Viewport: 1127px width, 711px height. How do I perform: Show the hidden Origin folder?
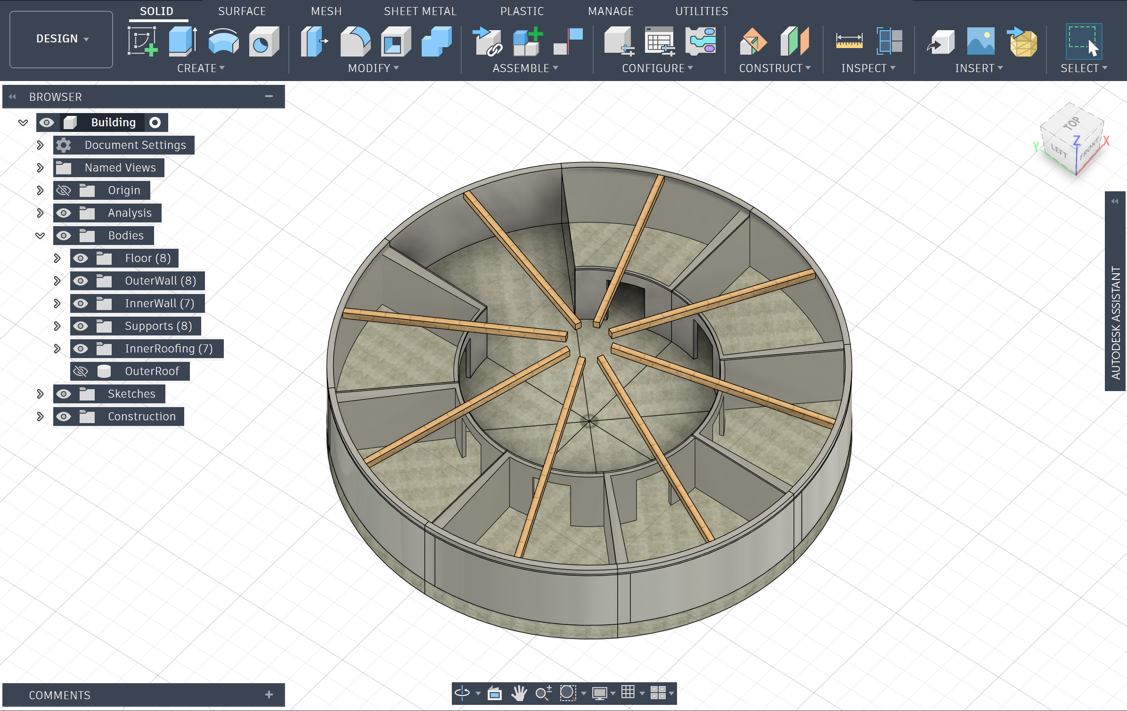click(x=64, y=190)
